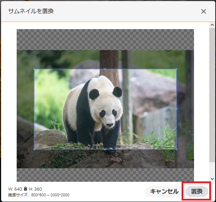Select the top-center crop handle
The width and height of the screenshot is (216, 202).
pos(105,69)
